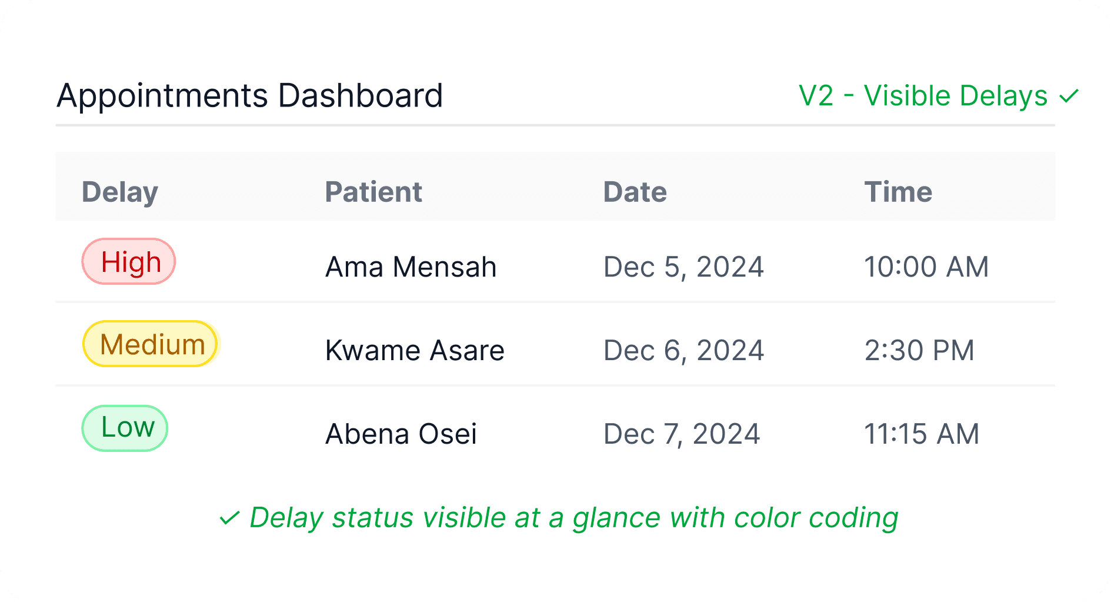Viewport: 1111px width, 602px height.
Task: Click the V2 - Visible Delays label
Action: tap(923, 96)
